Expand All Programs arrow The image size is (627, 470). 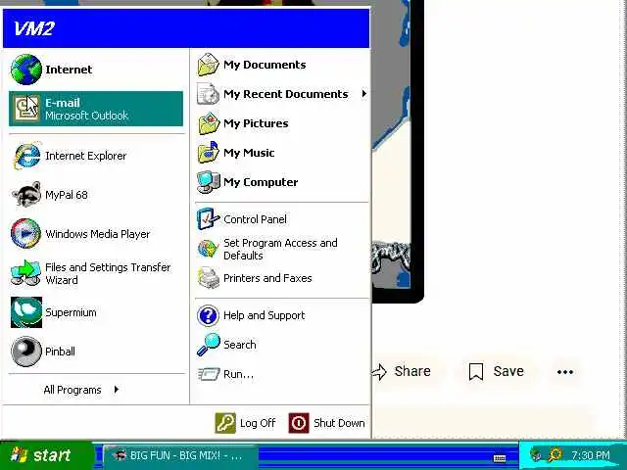(117, 389)
